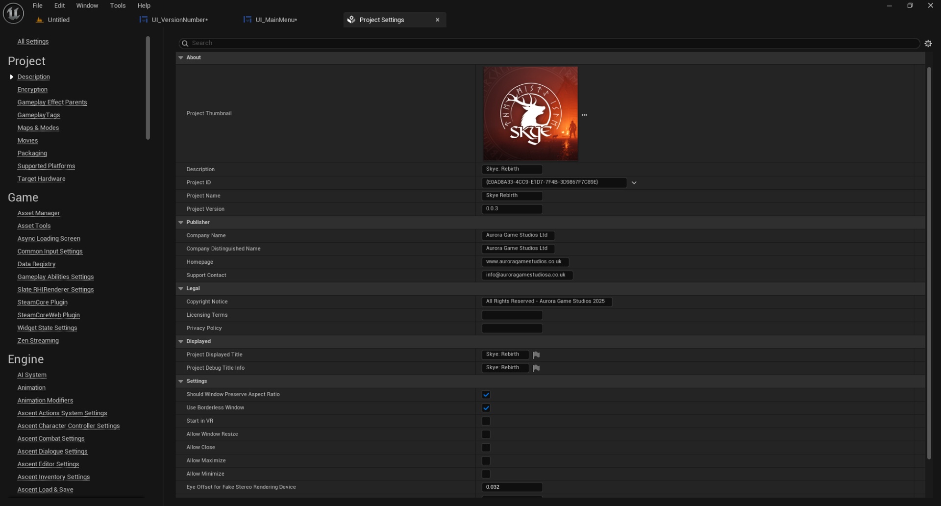Open All Settings link
Screen dimensions: 941x506
pos(33,42)
